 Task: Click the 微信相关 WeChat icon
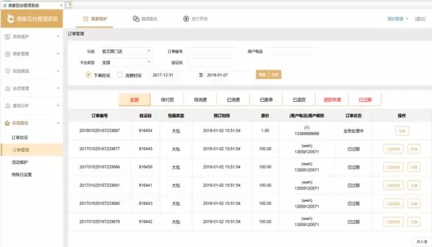point(136,19)
